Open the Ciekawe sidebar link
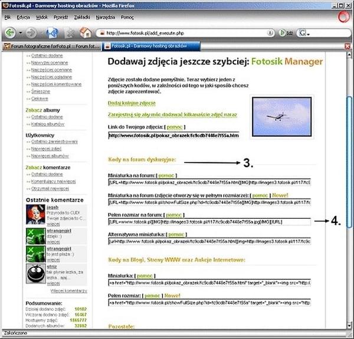This screenshot has width=354, height=339. click(40, 99)
